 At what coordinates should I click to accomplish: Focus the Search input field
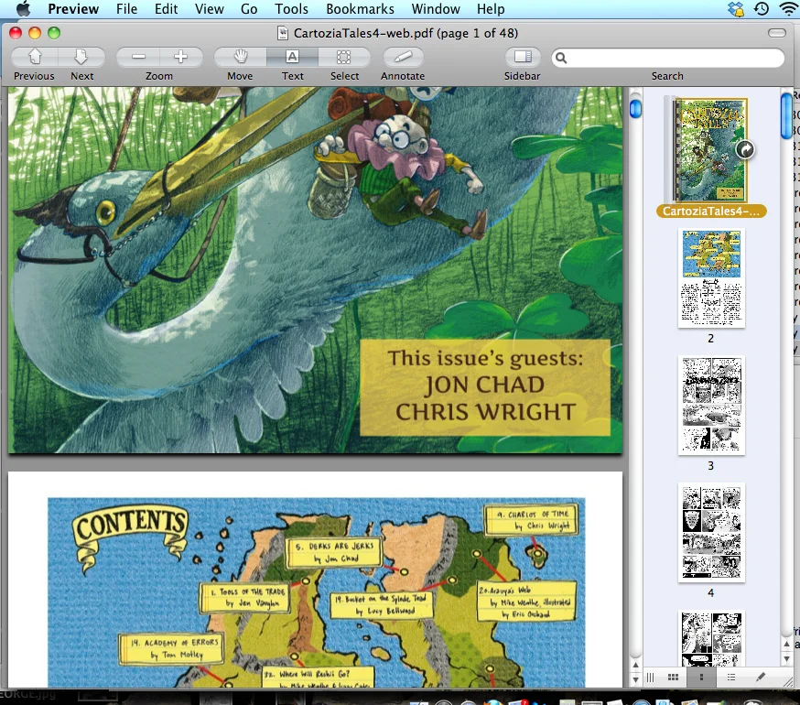point(667,58)
